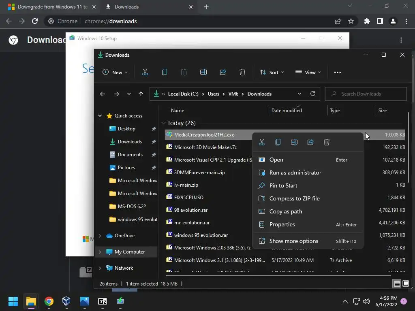415x311 pixels.
Task: Expand the address bar history dropdown
Action: tap(299, 94)
